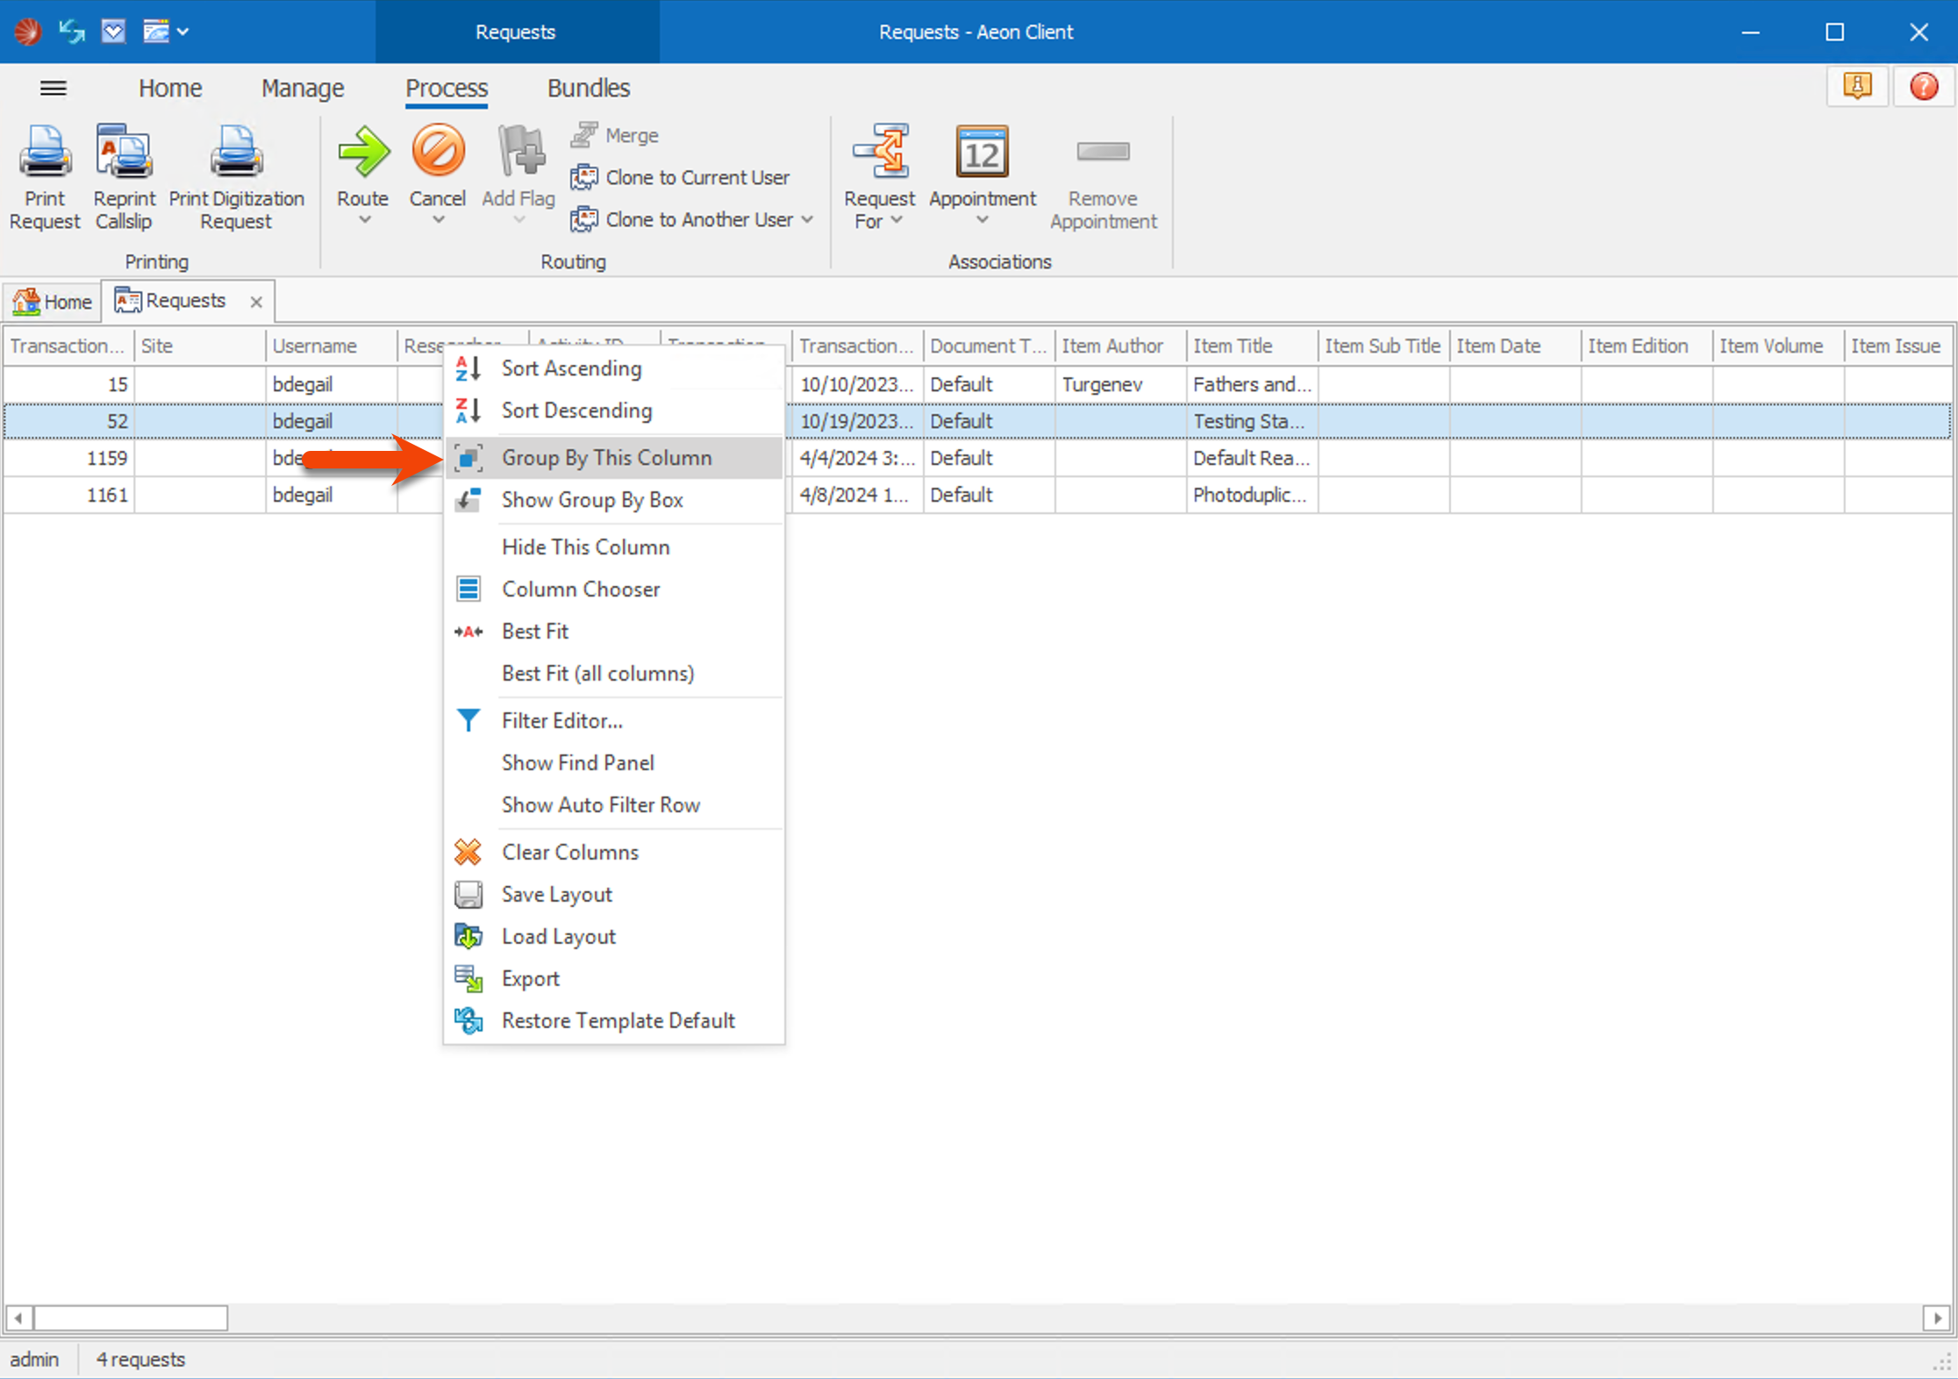Click the orange Cancel icon

pos(438,151)
